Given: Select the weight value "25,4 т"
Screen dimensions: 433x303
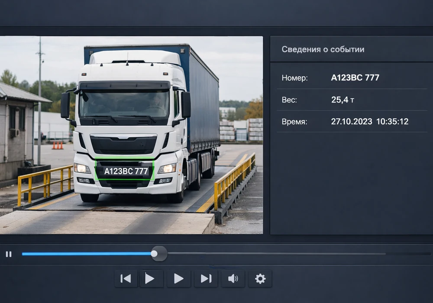Looking at the screenshot, I should [x=343, y=100].
